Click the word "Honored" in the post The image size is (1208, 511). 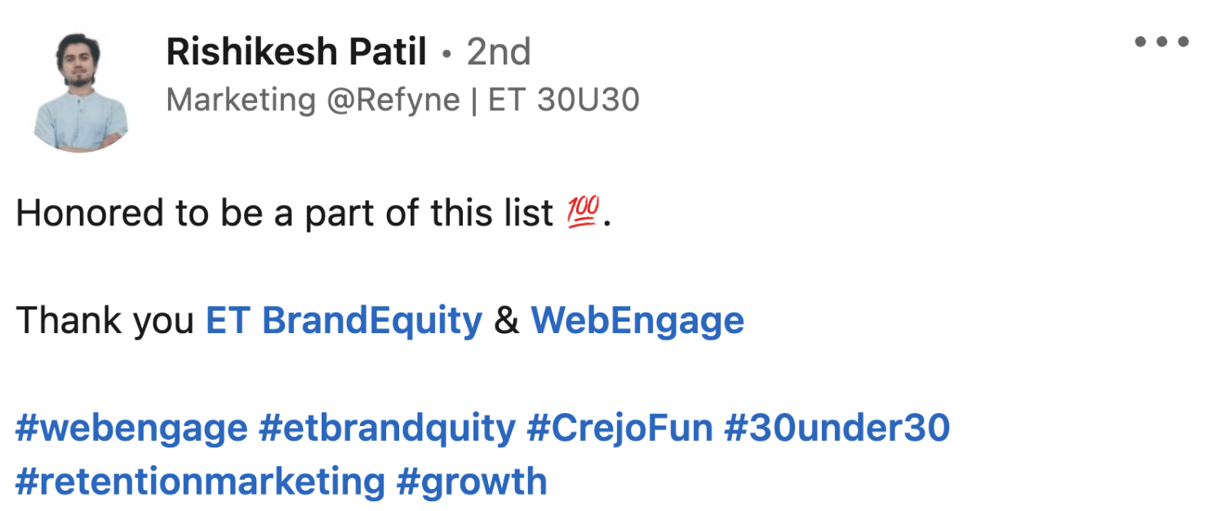point(88,214)
